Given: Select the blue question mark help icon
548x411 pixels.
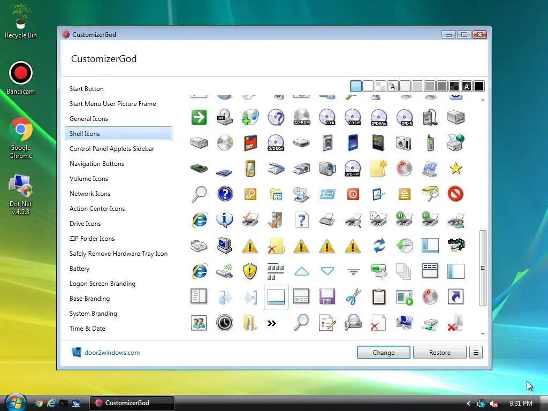Looking at the screenshot, I should [225, 194].
